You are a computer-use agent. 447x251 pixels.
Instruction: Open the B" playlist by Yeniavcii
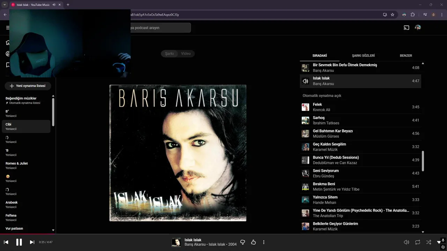tap(26, 113)
